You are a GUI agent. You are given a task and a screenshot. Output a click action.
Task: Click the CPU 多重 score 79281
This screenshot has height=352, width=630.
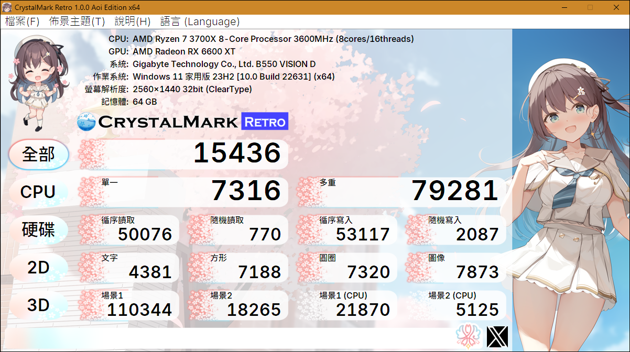[454, 191]
